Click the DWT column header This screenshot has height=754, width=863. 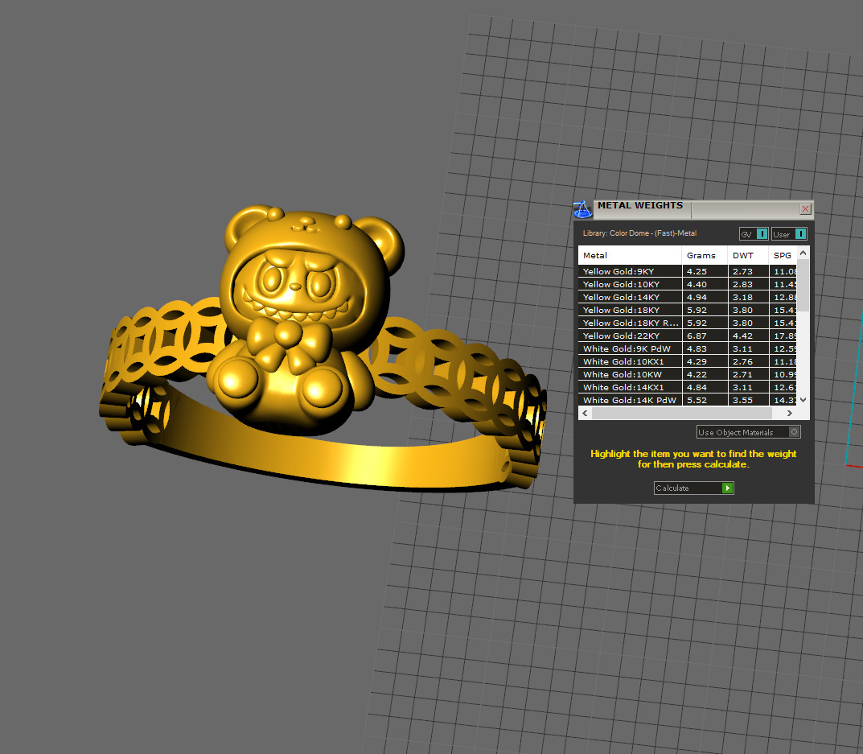(x=748, y=256)
